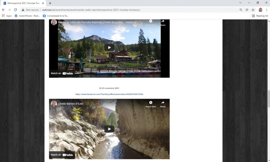Open the Chrome three-dot menu
This screenshot has width=270, height=162.
[267, 10]
